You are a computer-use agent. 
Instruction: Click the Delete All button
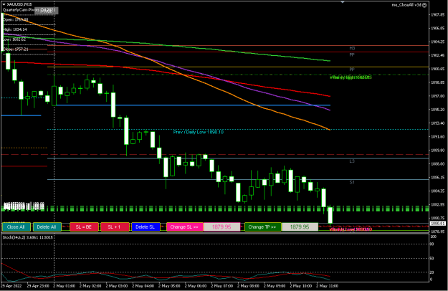pyautogui.click(x=47, y=227)
